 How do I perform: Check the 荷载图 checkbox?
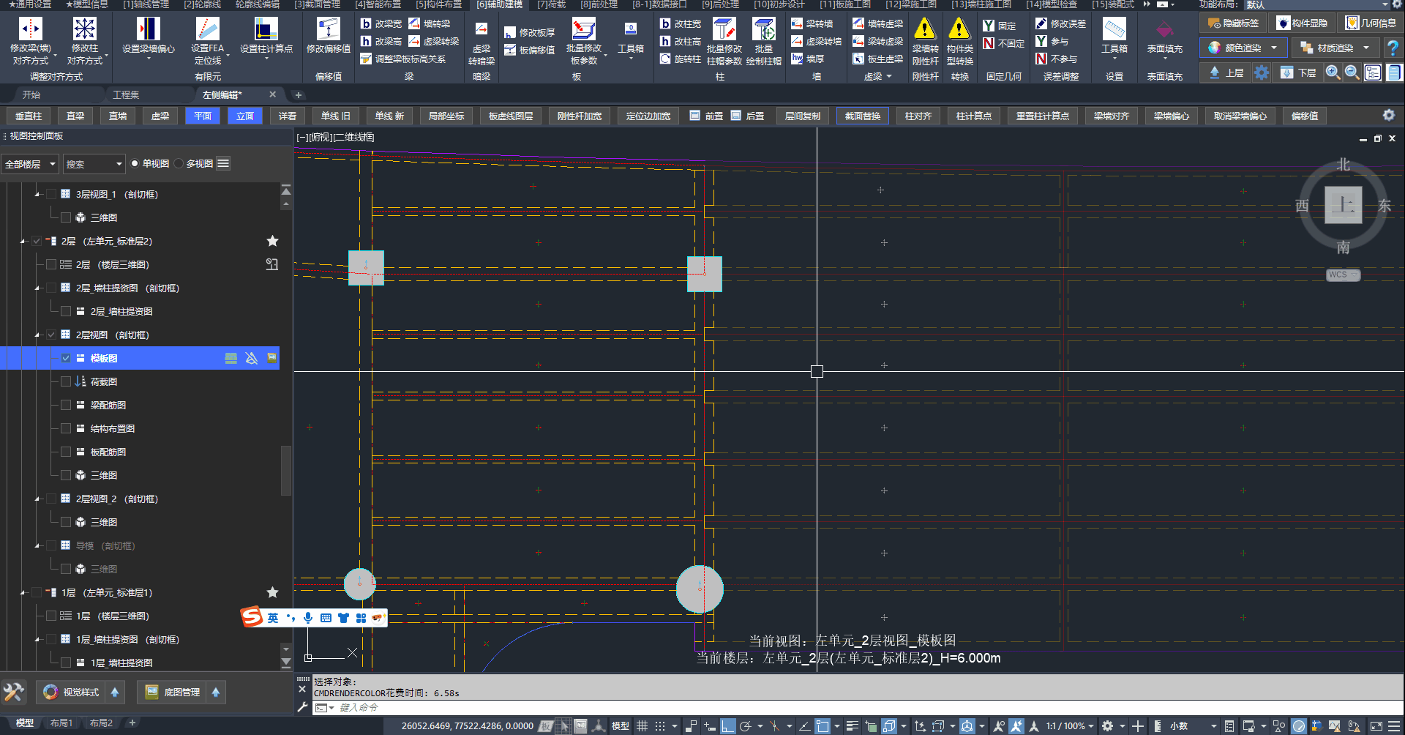point(66,381)
